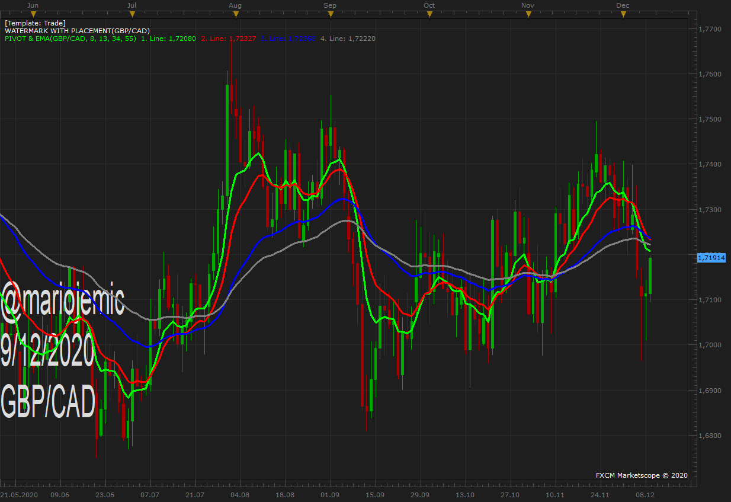Click the Jul month marker triangle

(x=132, y=14)
